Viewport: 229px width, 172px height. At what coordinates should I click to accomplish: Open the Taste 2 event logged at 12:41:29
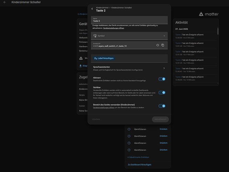pos(195,62)
